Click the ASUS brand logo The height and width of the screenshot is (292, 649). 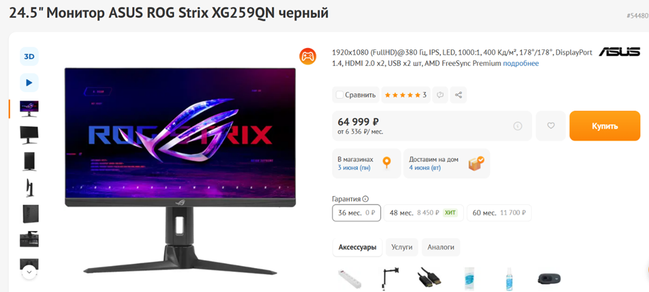point(620,52)
